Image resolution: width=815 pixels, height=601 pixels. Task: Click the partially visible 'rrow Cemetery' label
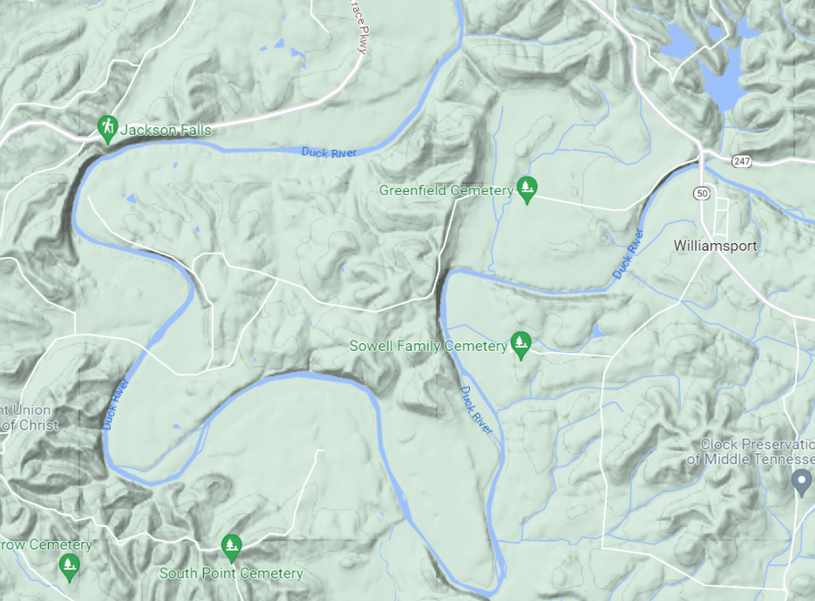46,544
